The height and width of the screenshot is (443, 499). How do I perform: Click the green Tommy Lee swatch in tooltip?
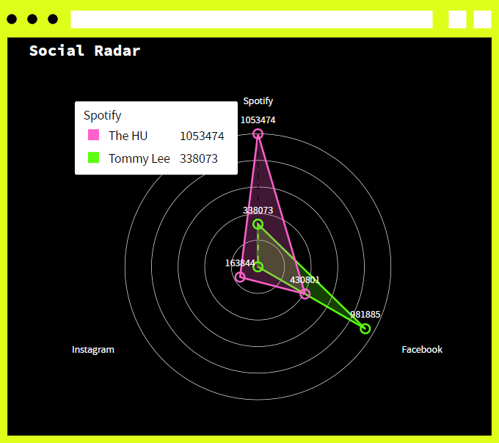(94, 158)
